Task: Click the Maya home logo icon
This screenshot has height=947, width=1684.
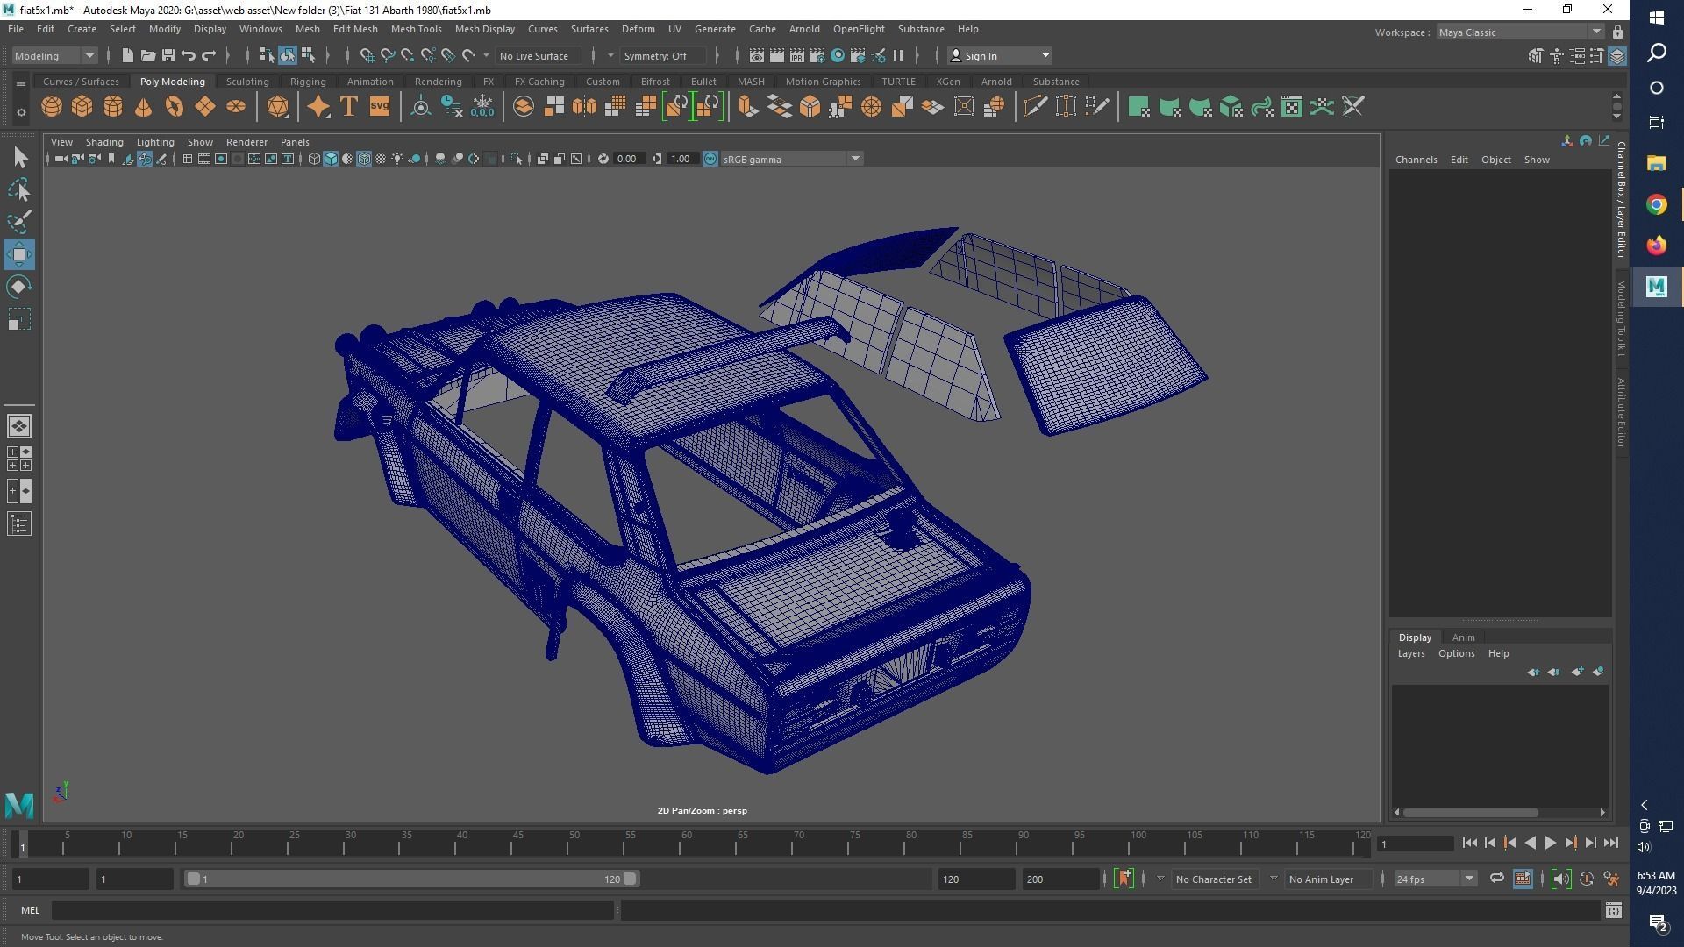Action: tap(19, 804)
